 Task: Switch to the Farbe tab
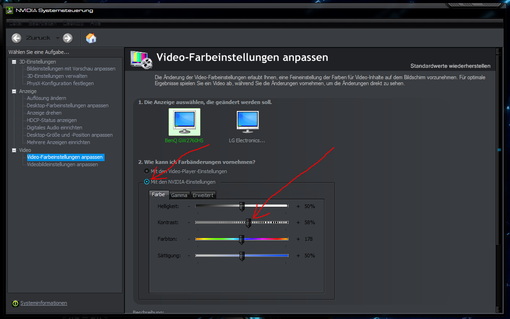tap(158, 194)
